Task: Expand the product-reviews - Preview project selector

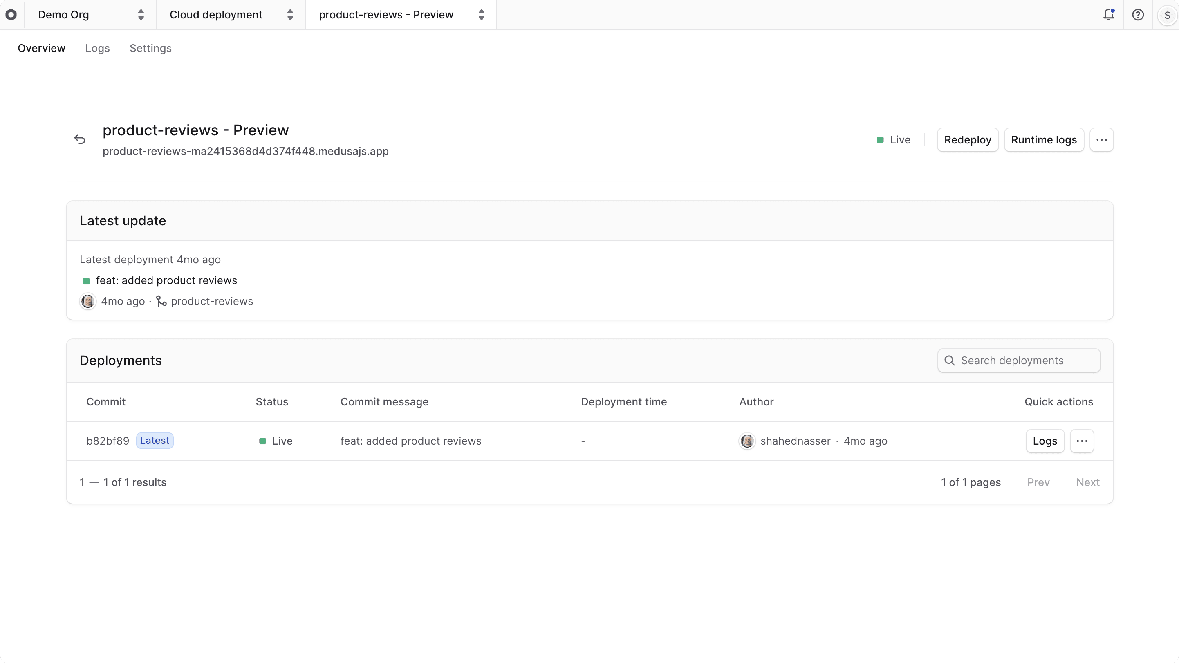Action: tap(400, 14)
